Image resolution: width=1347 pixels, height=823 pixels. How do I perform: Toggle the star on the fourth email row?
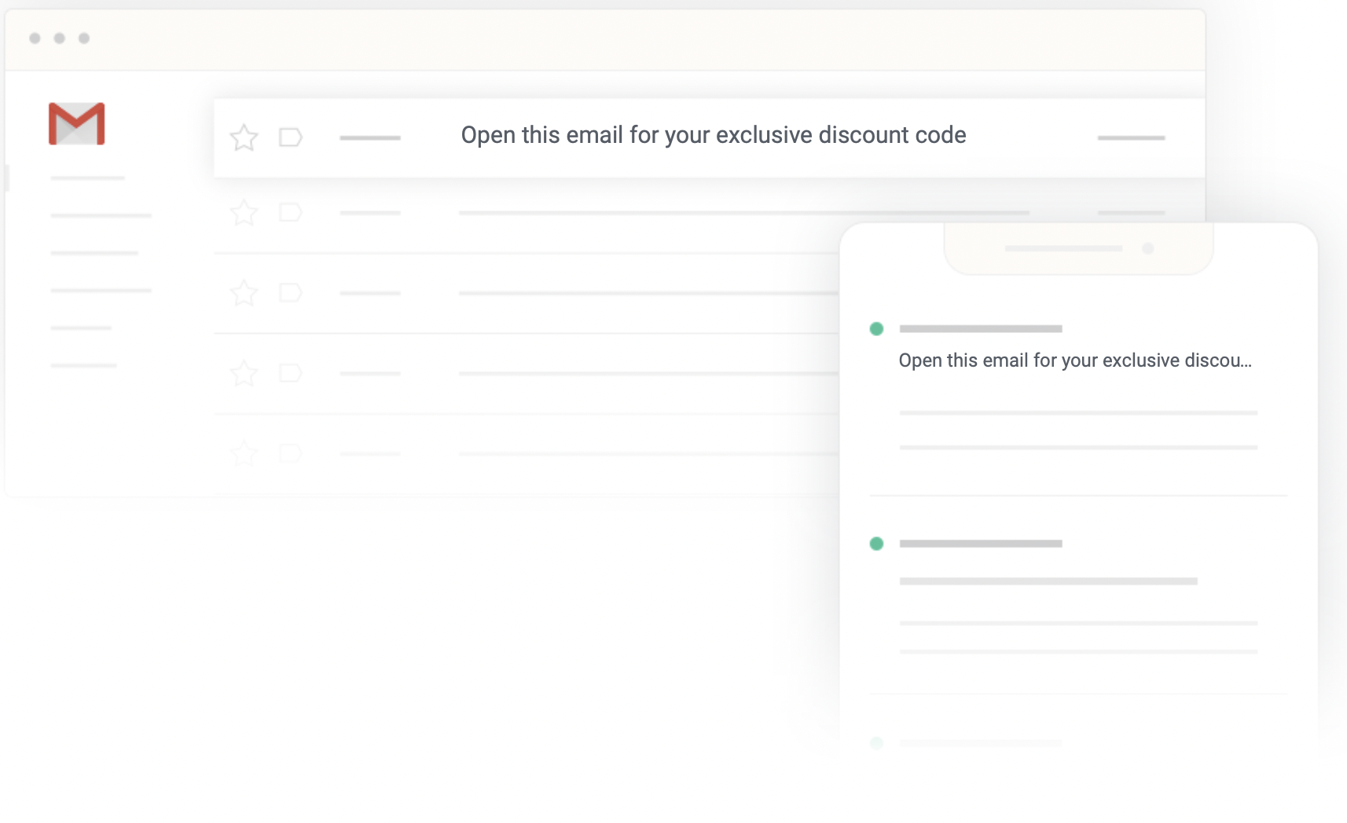(244, 374)
